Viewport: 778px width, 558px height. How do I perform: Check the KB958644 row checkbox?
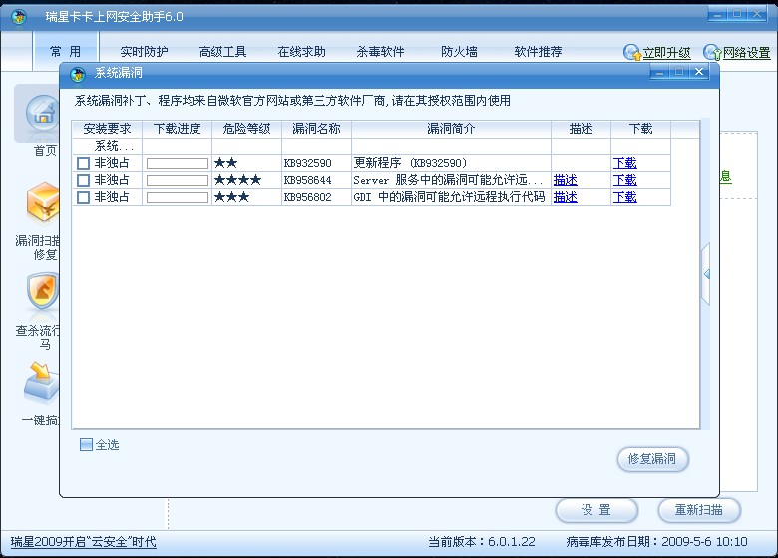[84, 180]
